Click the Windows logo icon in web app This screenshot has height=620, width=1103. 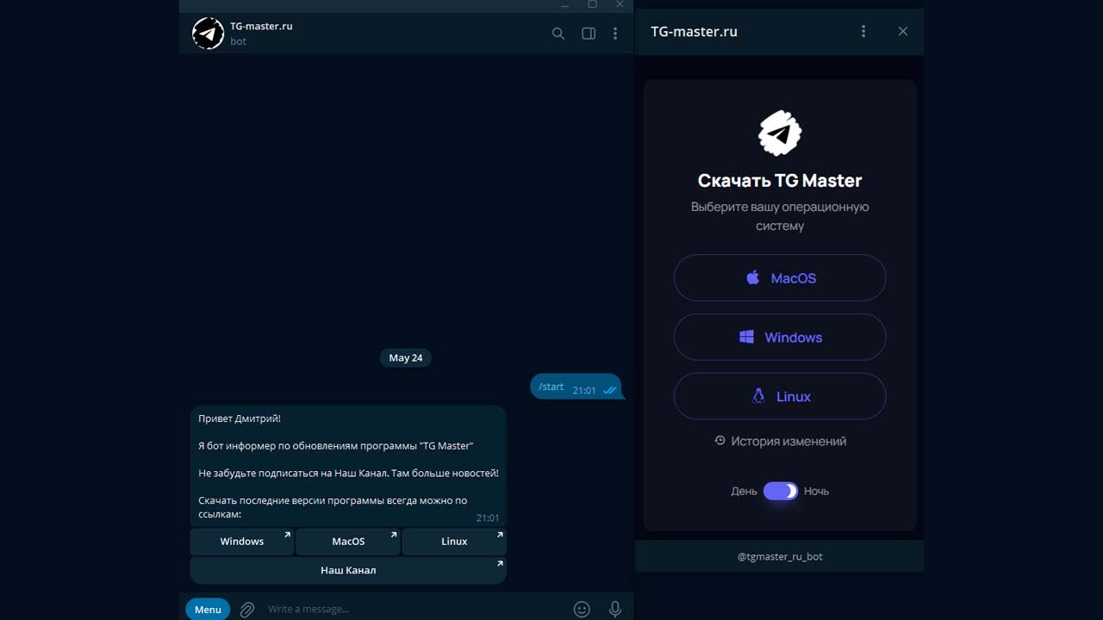click(747, 337)
